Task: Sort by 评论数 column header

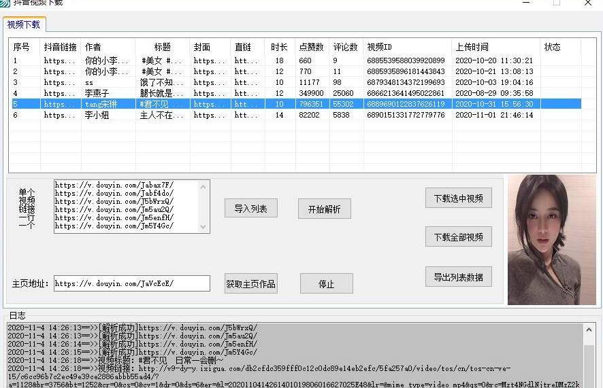Action: pyautogui.click(x=345, y=47)
